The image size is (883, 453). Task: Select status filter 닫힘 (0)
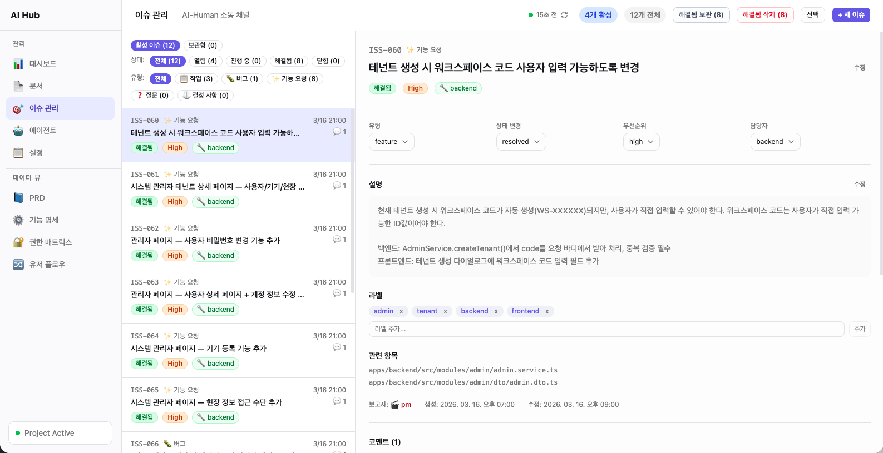point(328,61)
